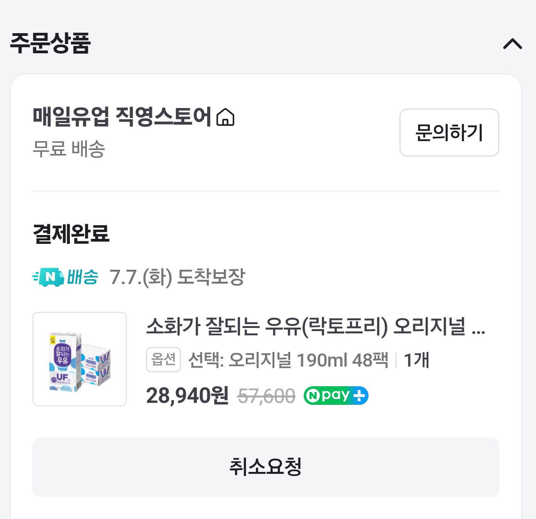Click the 1개 quantity text
The width and height of the screenshot is (536, 519).
416,360
